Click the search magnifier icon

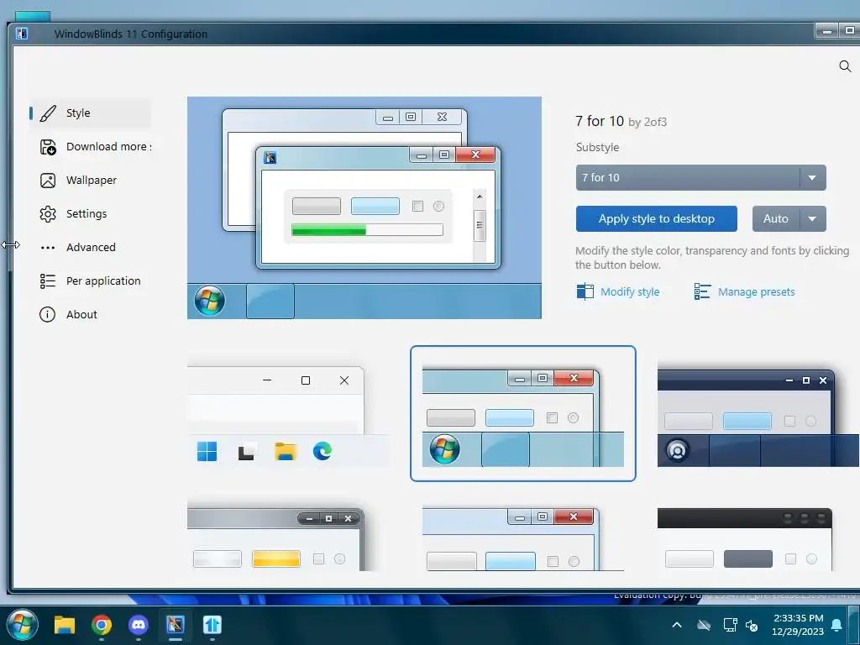pyautogui.click(x=845, y=66)
